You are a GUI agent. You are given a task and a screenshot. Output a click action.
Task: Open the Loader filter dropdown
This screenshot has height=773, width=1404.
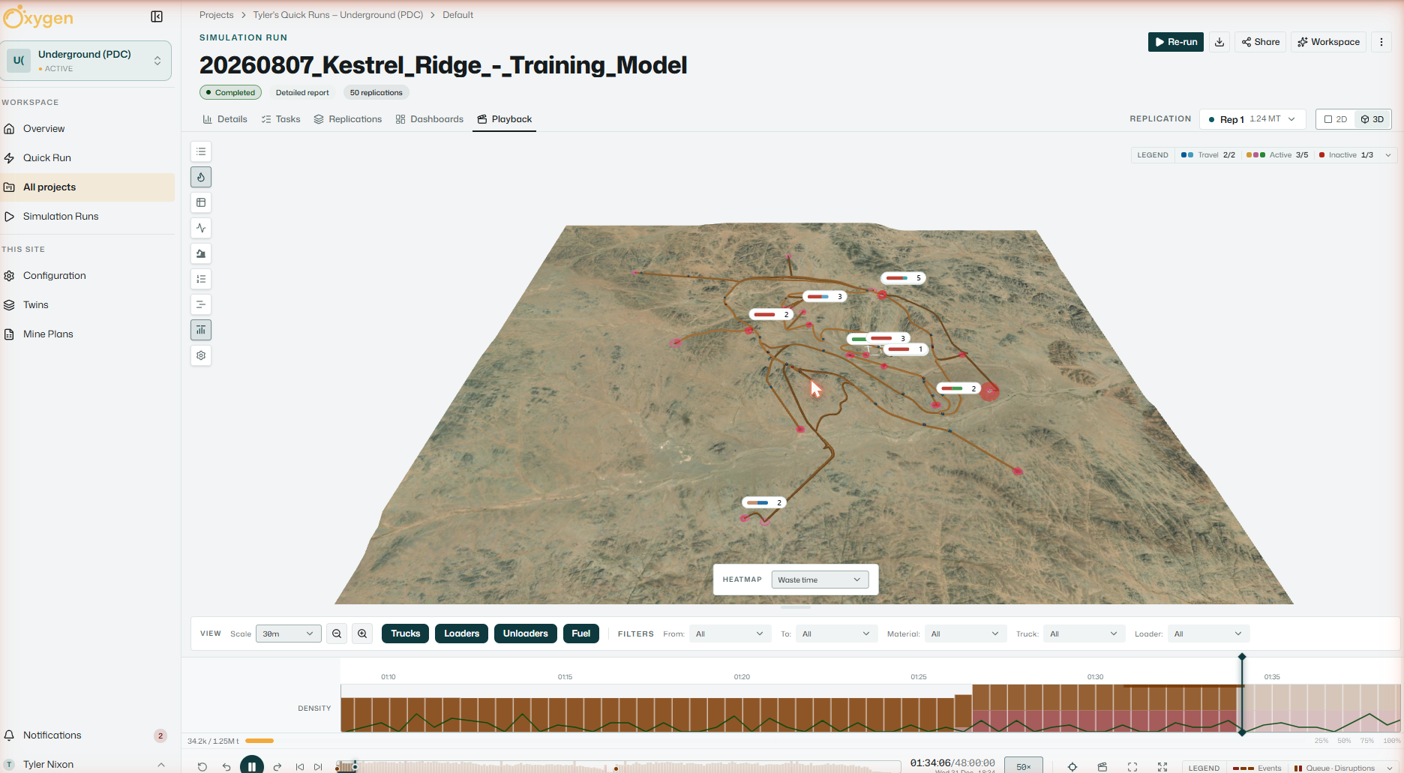(x=1208, y=634)
